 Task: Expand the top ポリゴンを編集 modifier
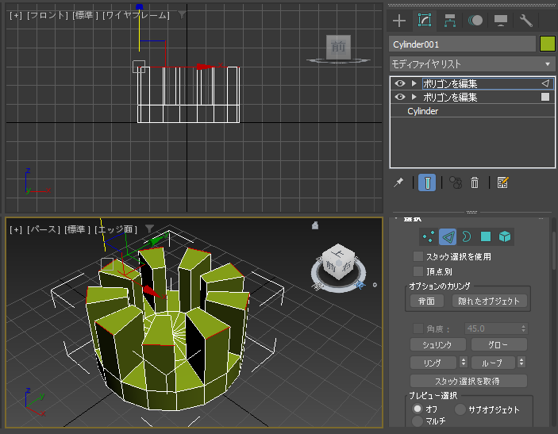(414, 83)
